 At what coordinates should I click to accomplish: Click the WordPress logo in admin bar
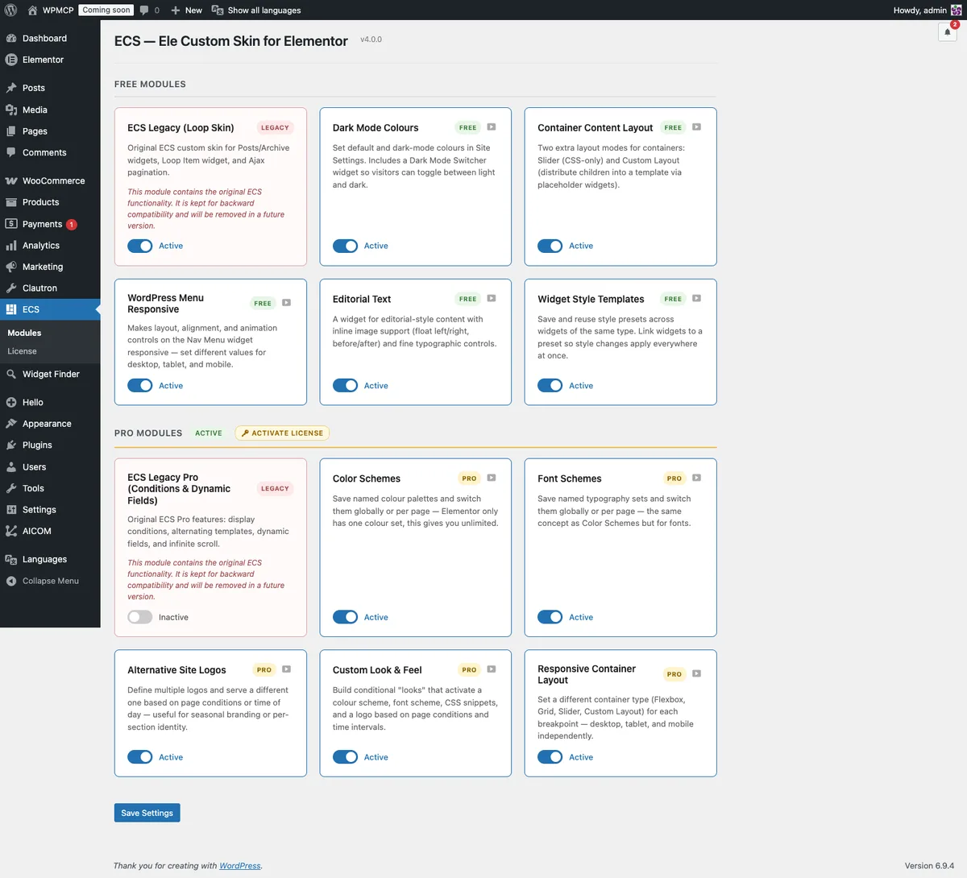(11, 10)
